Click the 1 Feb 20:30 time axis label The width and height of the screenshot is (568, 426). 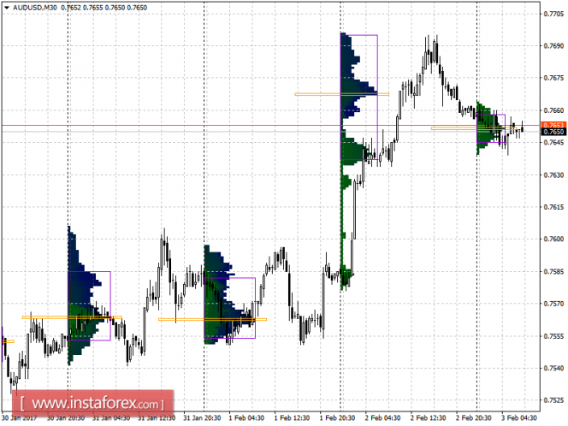pos(337,418)
